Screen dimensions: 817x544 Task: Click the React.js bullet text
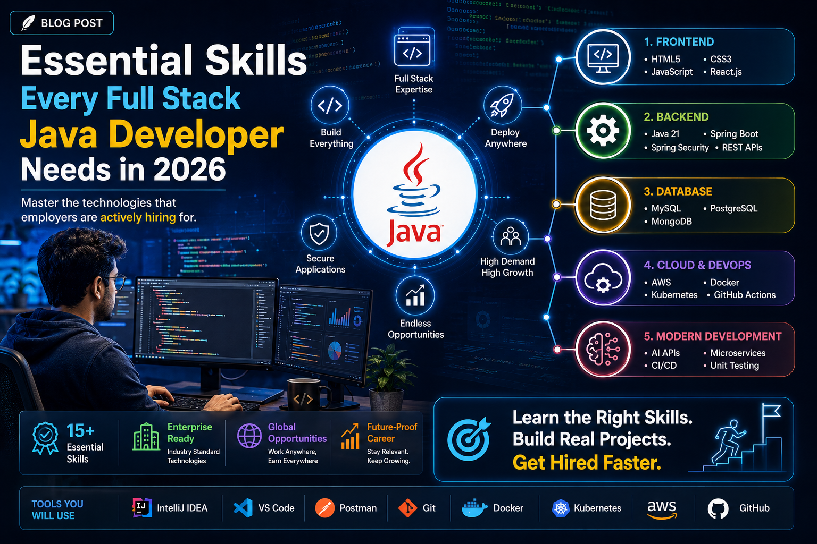pyautogui.click(x=726, y=72)
